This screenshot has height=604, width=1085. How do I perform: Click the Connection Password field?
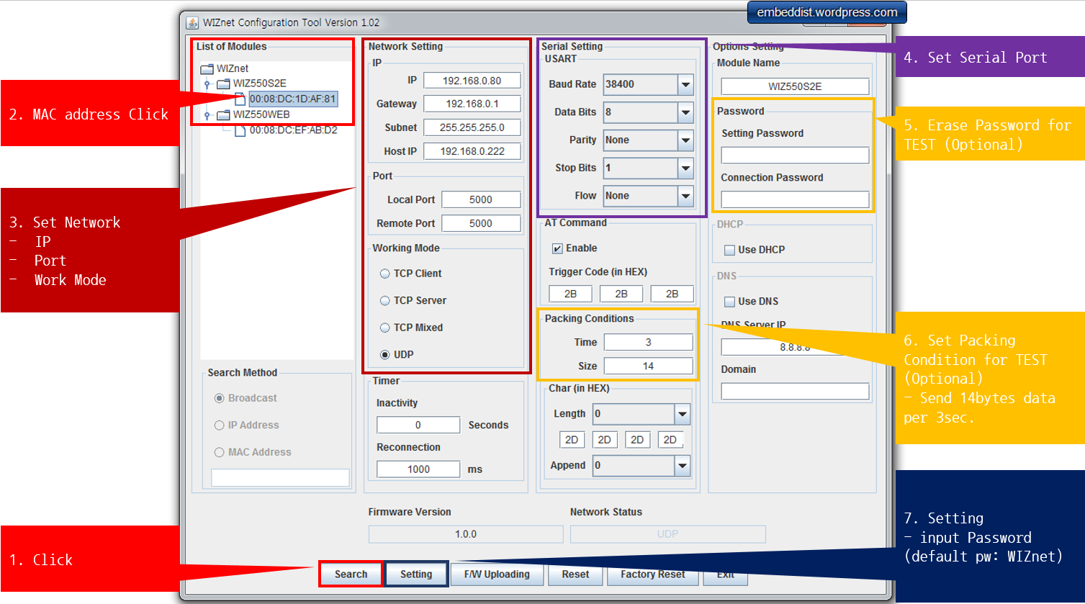(795, 199)
